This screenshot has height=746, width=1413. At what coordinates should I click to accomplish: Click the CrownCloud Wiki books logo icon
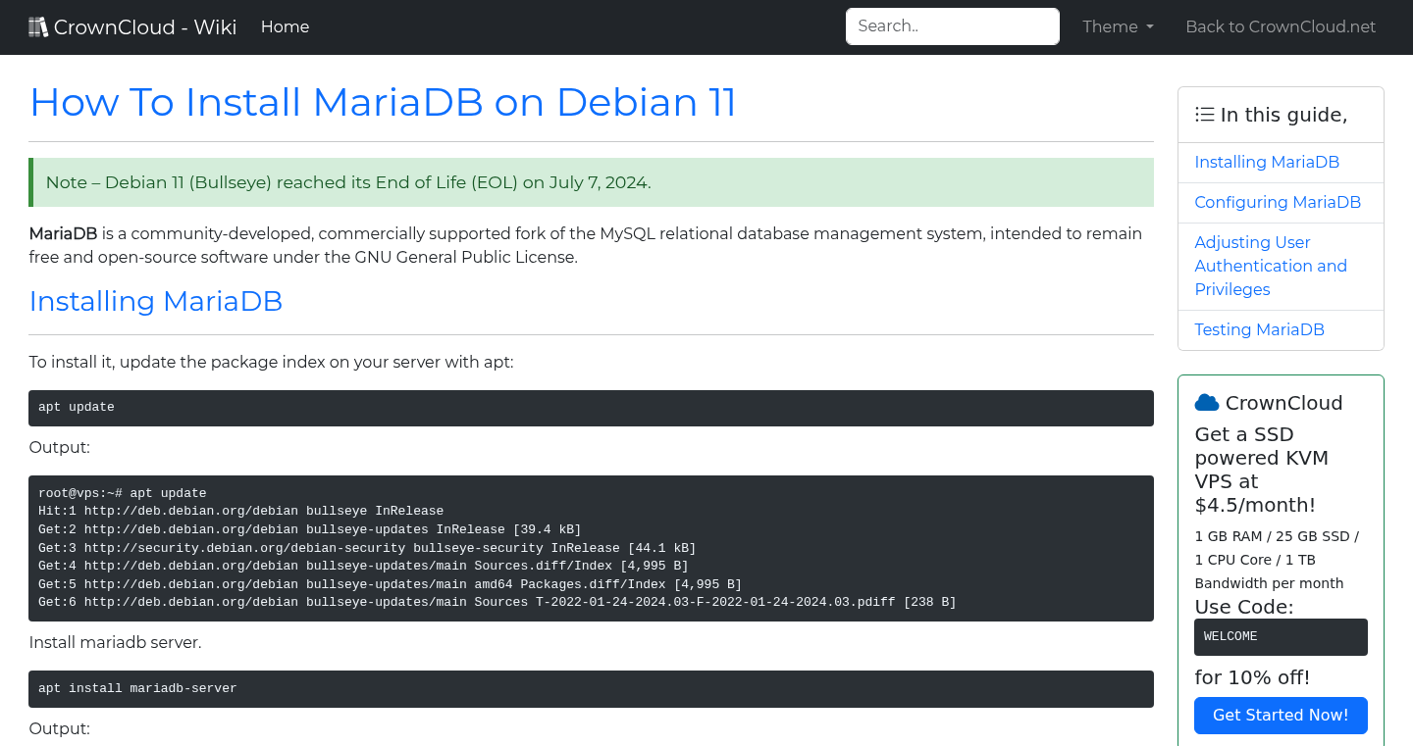[38, 27]
